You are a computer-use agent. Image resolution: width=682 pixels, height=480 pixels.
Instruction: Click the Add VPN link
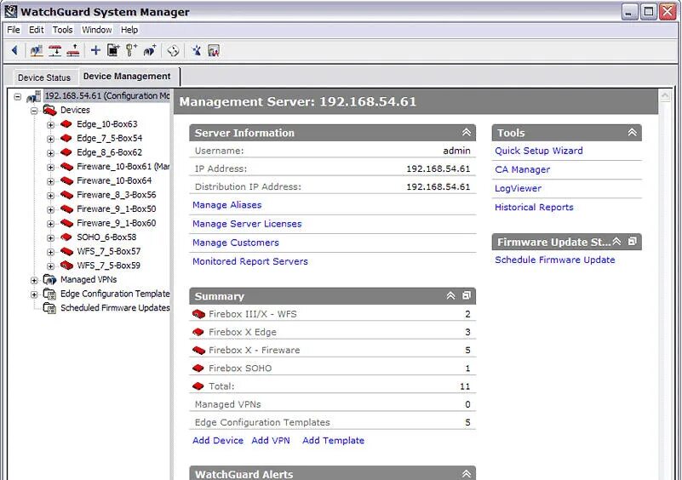point(271,440)
